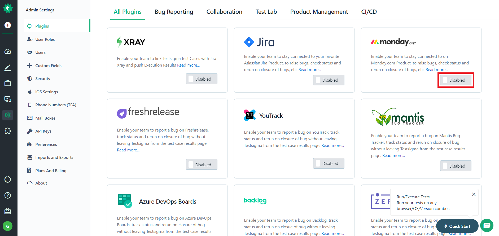499x236 pixels.
Task: Click the Mantis Bug Tracker logo
Action: coord(398,117)
